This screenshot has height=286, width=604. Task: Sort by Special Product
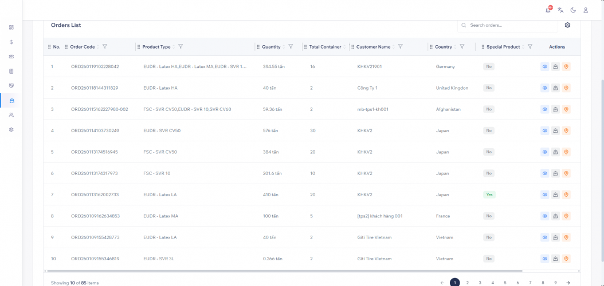[523, 47]
